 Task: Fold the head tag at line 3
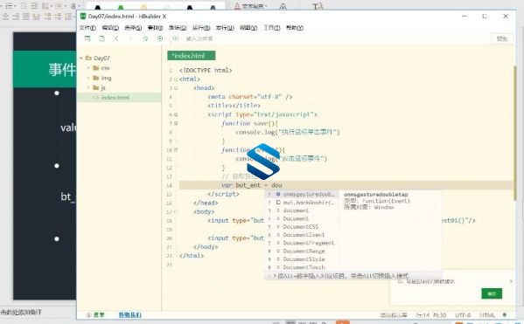pos(176,88)
